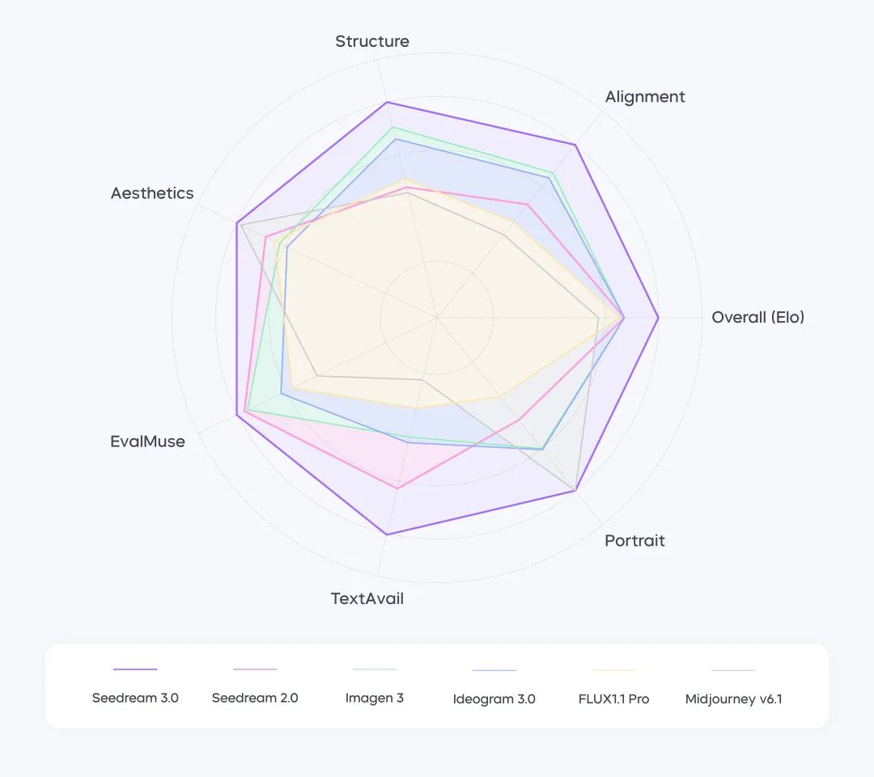Select the Midjourney v6.1 legend label
874x777 pixels.
(x=733, y=699)
